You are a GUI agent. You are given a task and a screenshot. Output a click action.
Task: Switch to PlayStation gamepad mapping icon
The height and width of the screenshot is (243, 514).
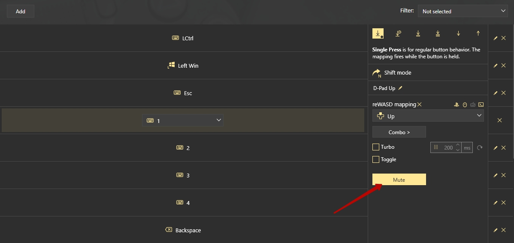click(457, 105)
